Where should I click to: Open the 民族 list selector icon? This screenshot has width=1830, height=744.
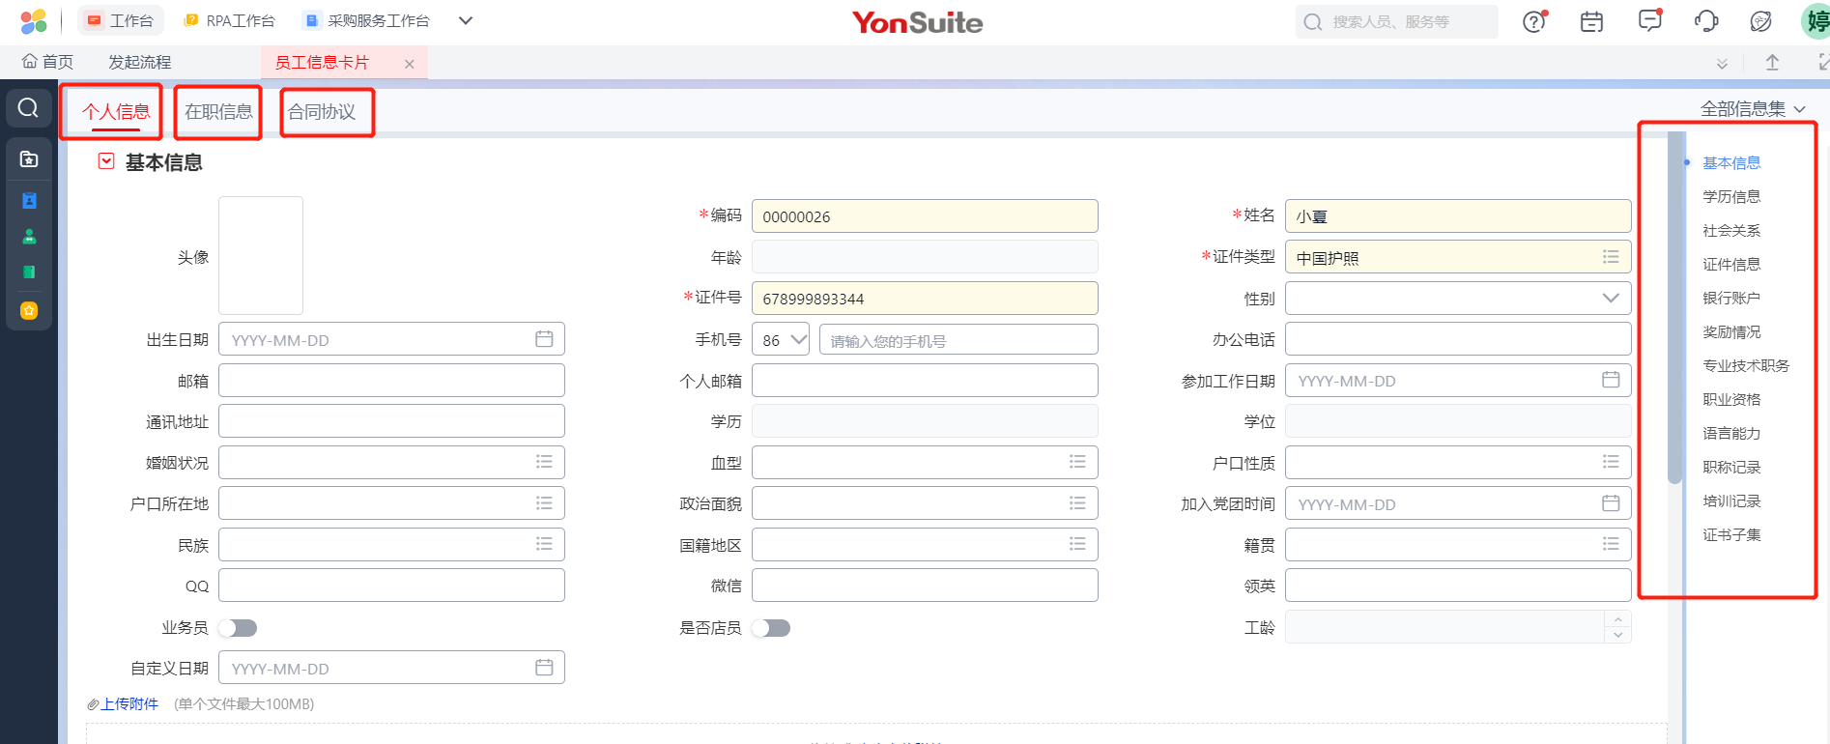click(x=544, y=544)
